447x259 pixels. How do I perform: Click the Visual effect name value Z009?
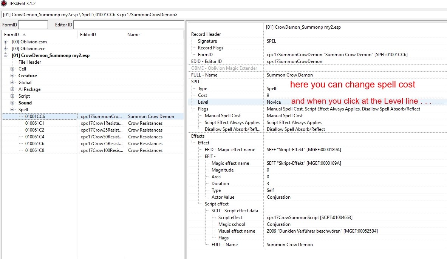(x=322, y=231)
